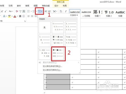Open the table tools 布局 tab

pos(65,6)
